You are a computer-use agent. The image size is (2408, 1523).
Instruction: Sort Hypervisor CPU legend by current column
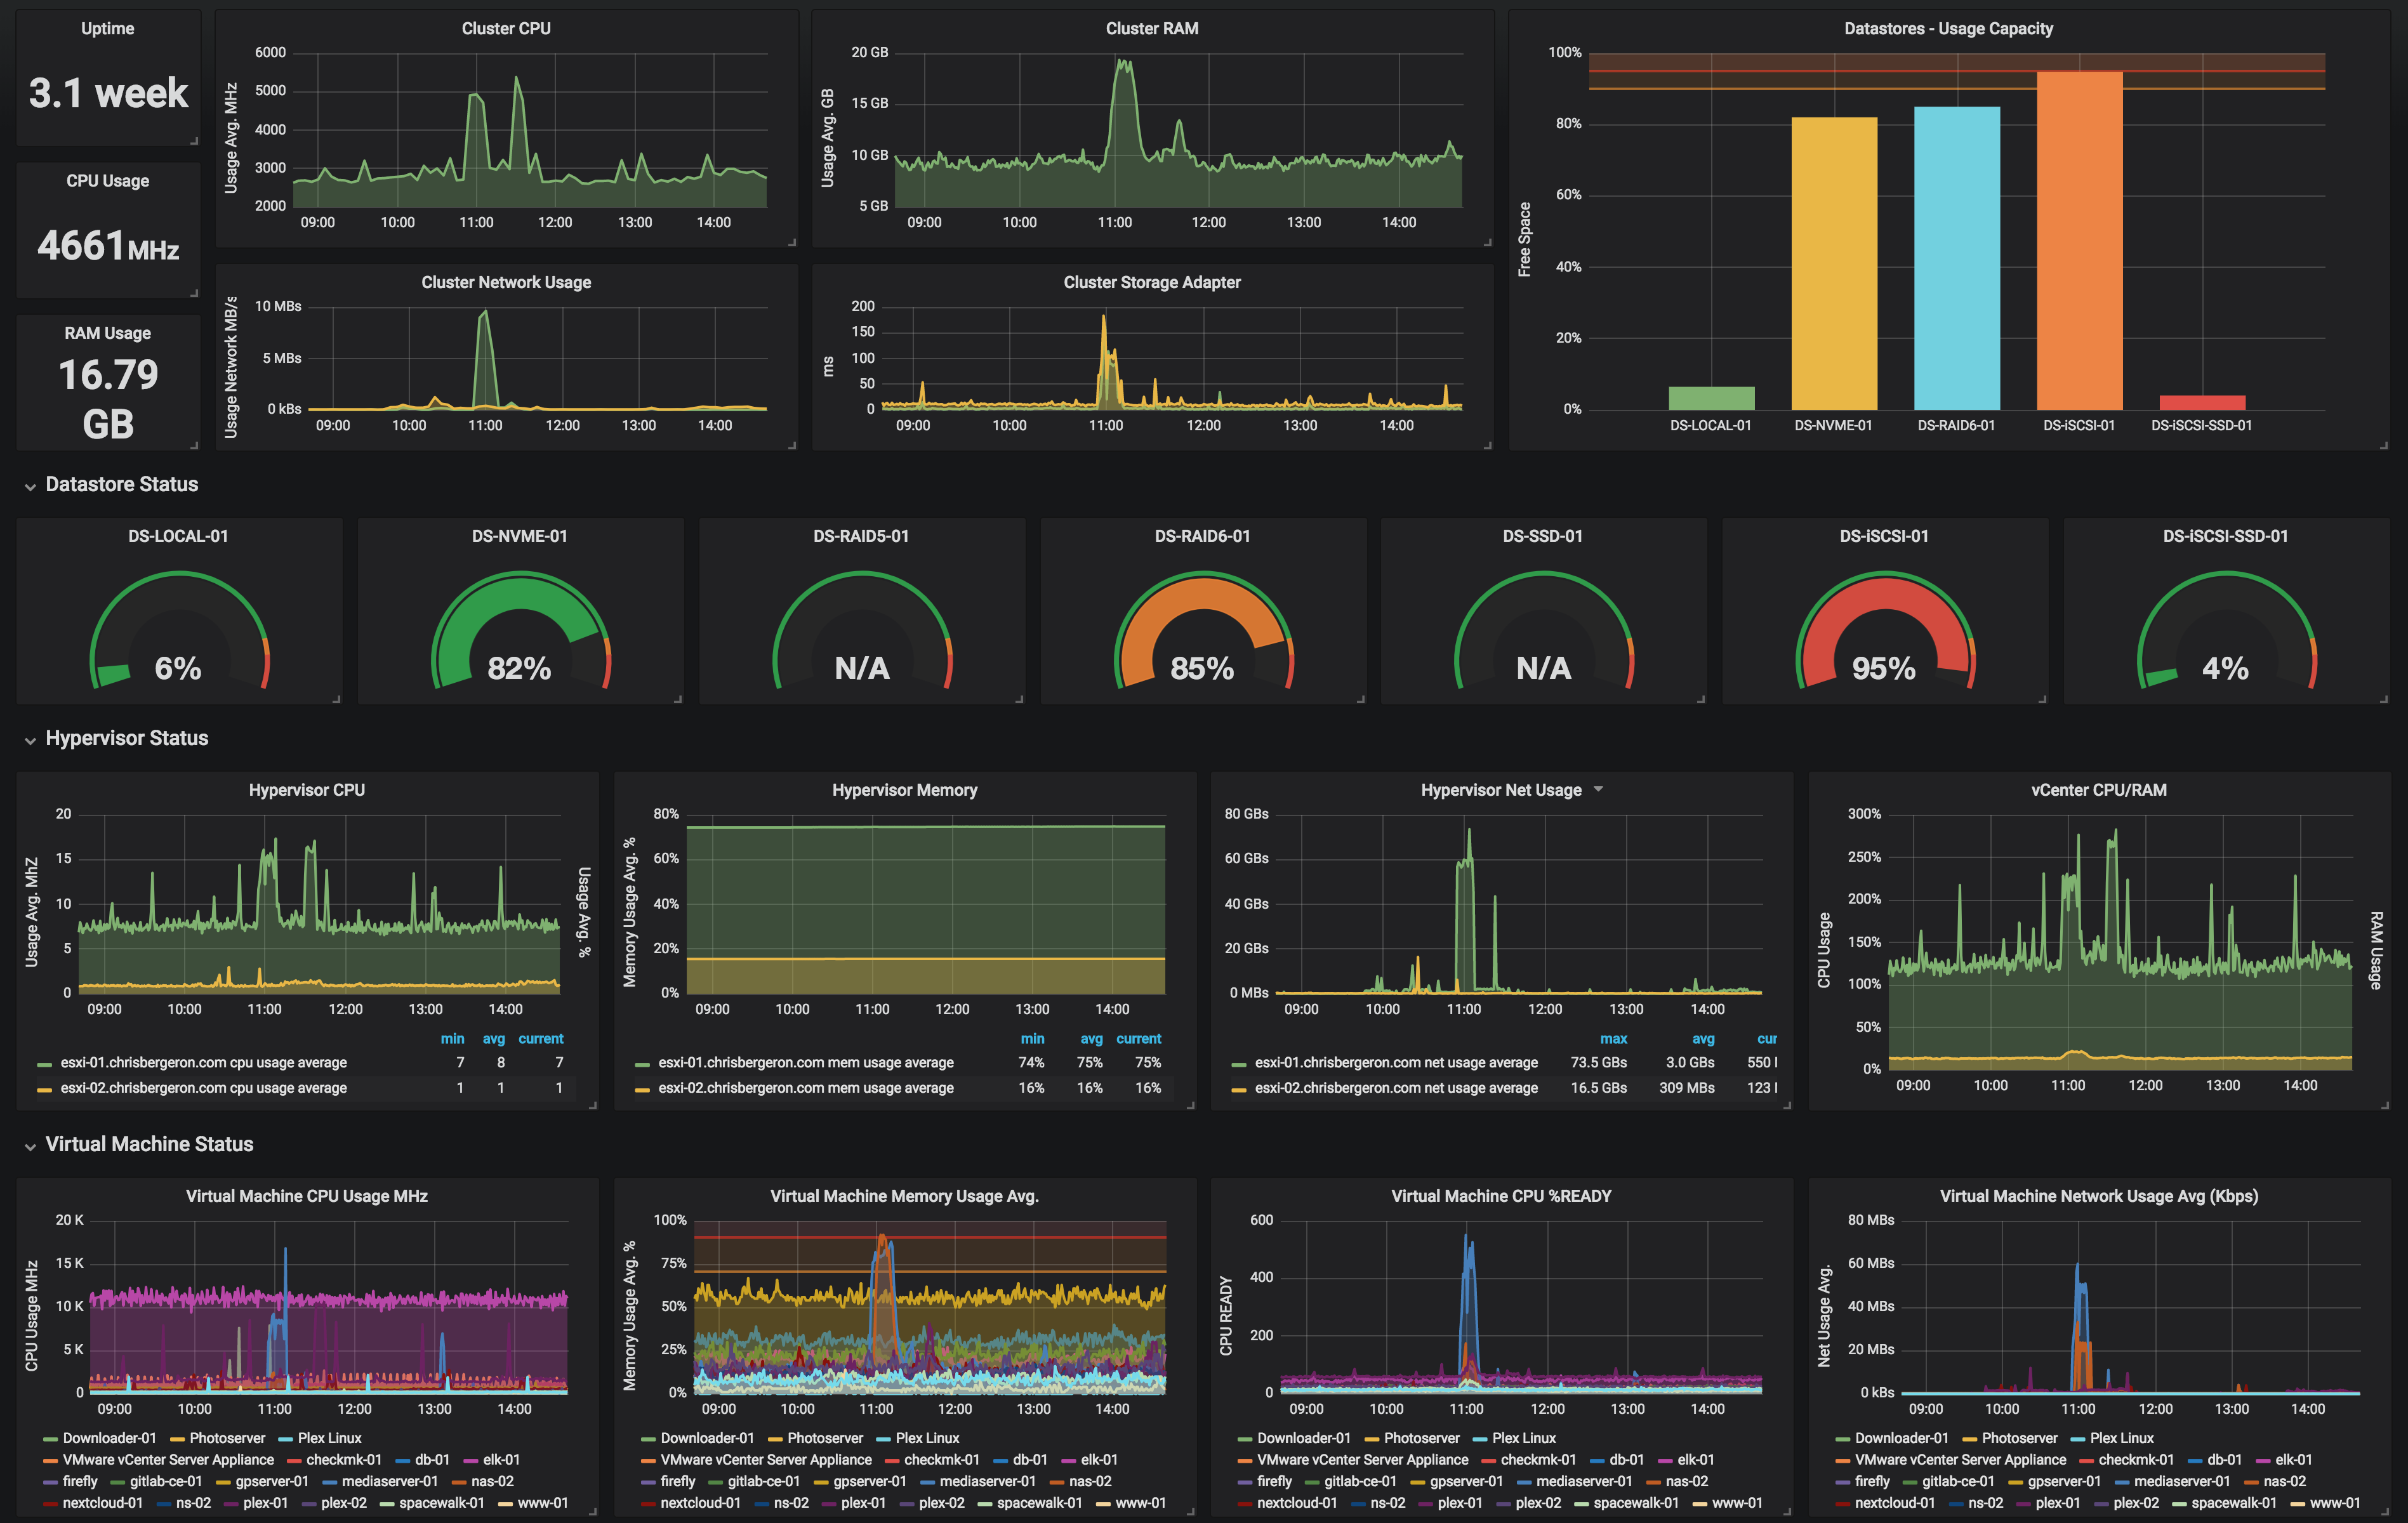[x=541, y=1039]
